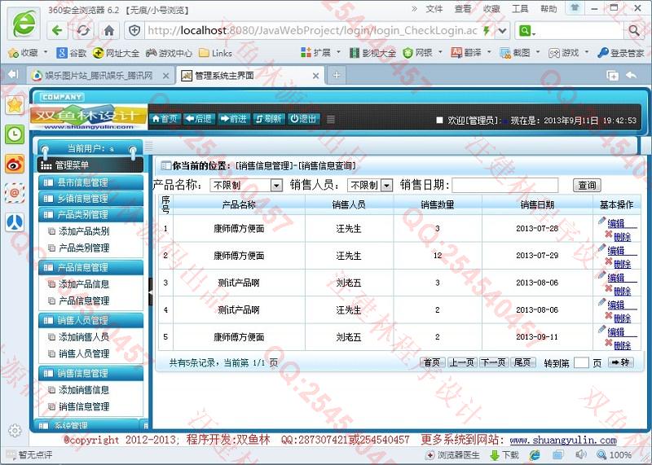Click the 查询 search button

(x=587, y=186)
